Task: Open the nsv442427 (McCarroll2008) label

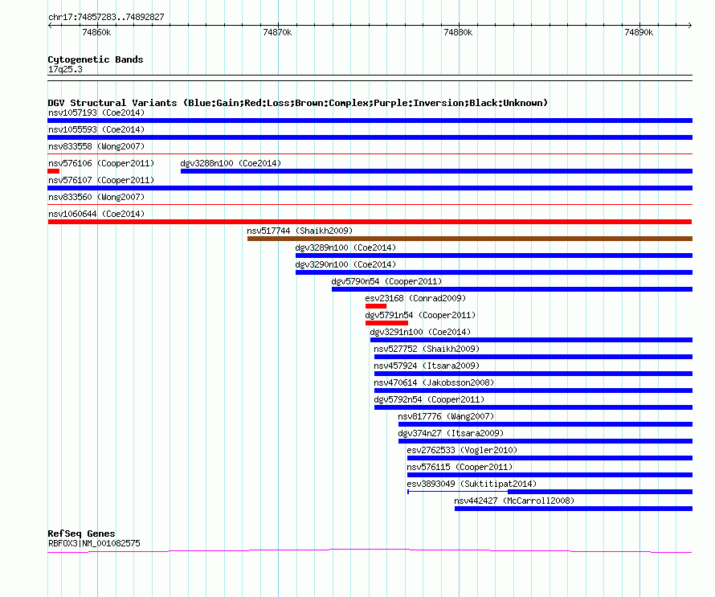Action: pyautogui.click(x=514, y=501)
